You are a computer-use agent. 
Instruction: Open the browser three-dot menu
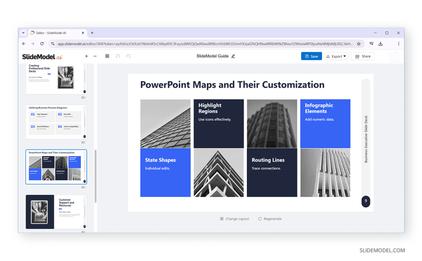[x=399, y=44]
